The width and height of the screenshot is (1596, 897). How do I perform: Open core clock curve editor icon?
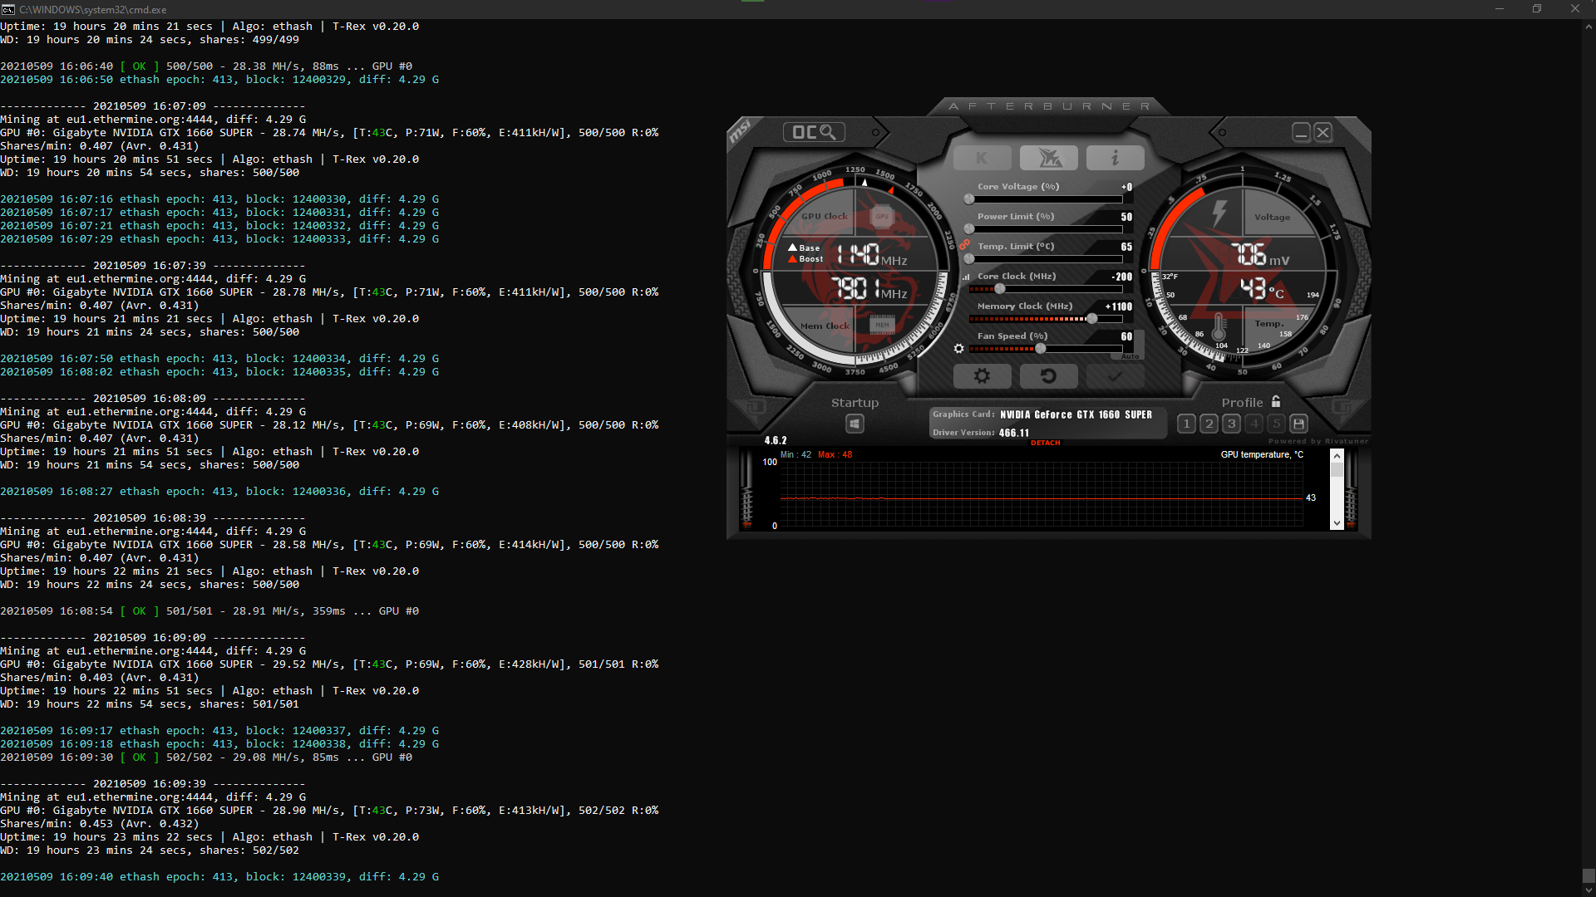[x=966, y=277]
